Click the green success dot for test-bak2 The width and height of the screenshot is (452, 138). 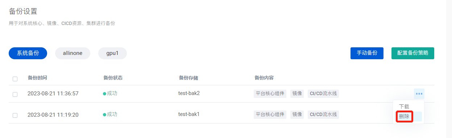pos(104,94)
